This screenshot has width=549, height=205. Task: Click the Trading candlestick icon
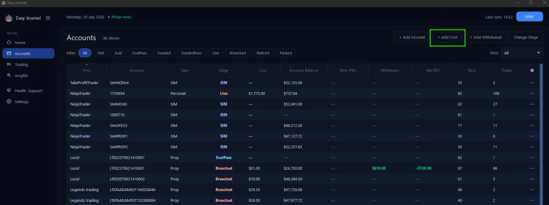(x=9, y=65)
